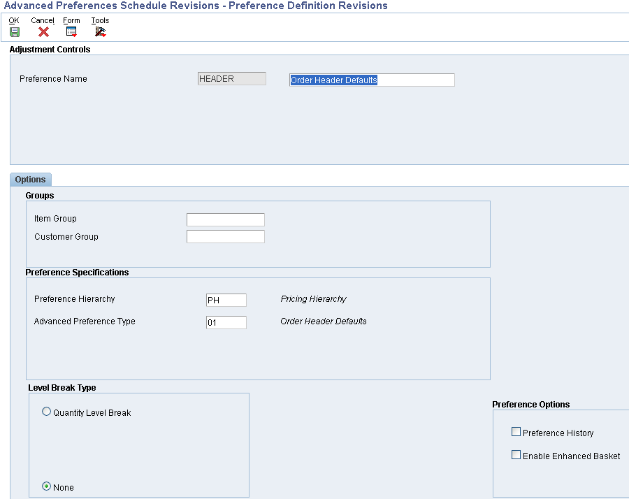Click the italic Pricing Hierarchy text
Screen dimensions: 629x499
pos(313,299)
